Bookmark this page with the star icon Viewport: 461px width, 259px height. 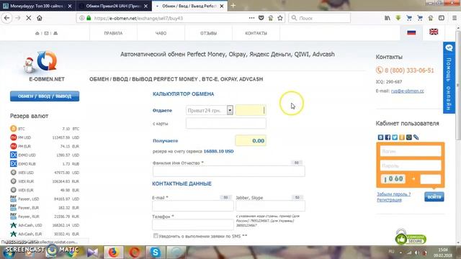(280, 18)
